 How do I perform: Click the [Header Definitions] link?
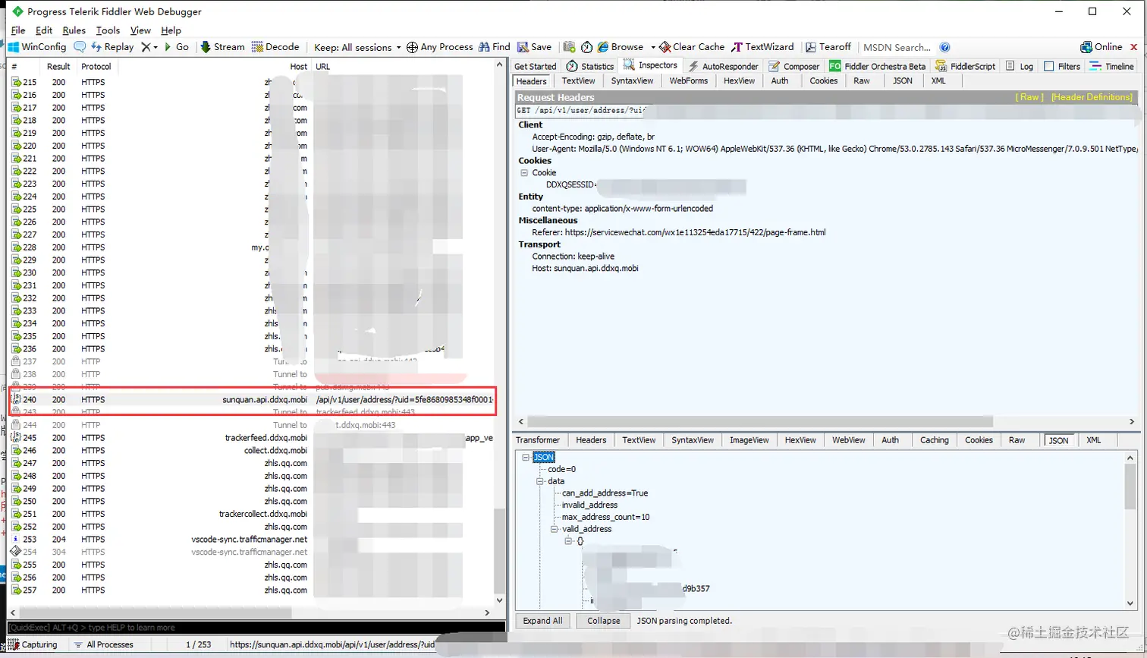1092,97
